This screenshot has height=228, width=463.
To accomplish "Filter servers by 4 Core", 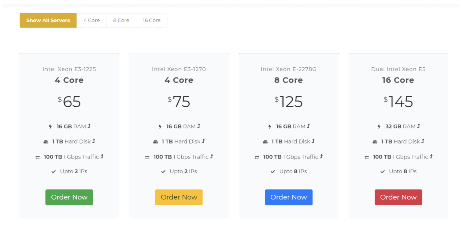I will (92, 20).
